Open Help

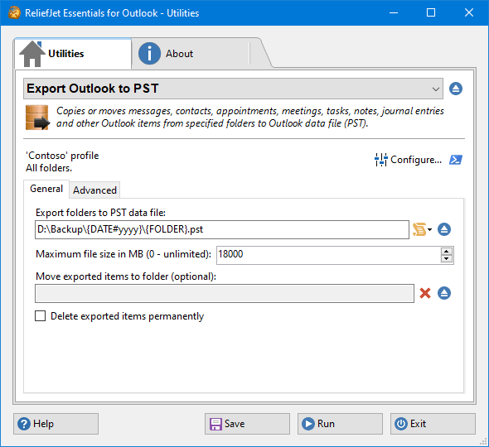pyautogui.click(x=56, y=424)
